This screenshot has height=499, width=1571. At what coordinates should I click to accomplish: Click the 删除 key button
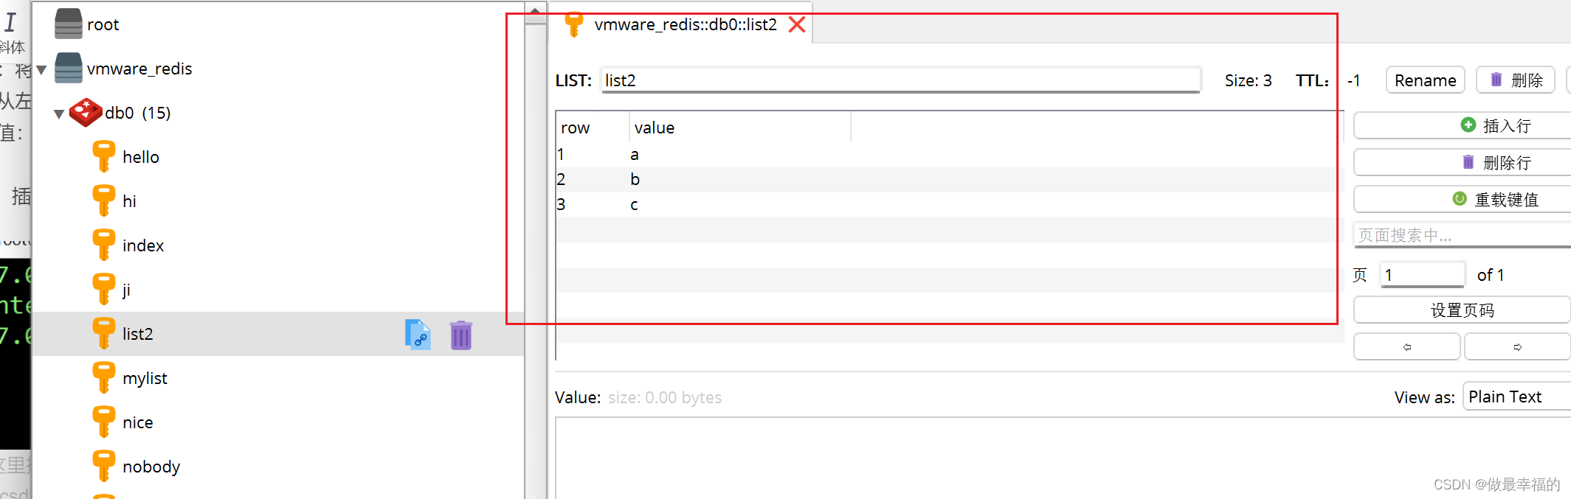[1516, 80]
